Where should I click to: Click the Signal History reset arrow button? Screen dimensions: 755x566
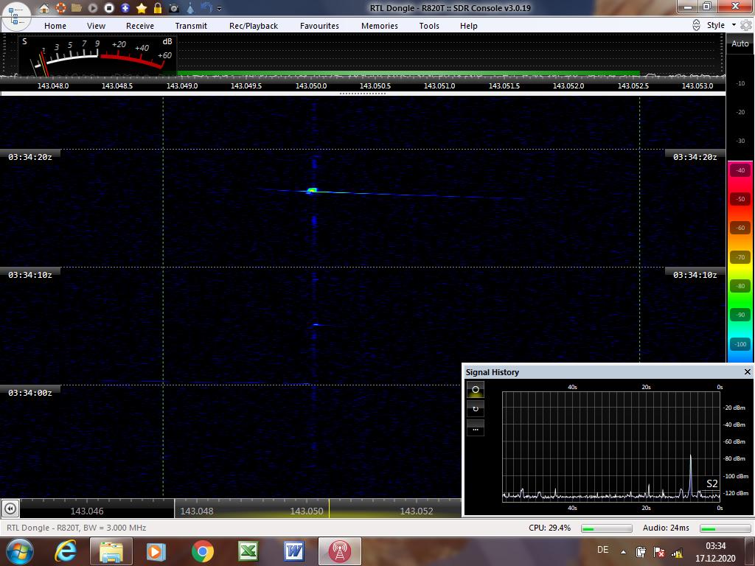pyautogui.click(x=476, y=408)
